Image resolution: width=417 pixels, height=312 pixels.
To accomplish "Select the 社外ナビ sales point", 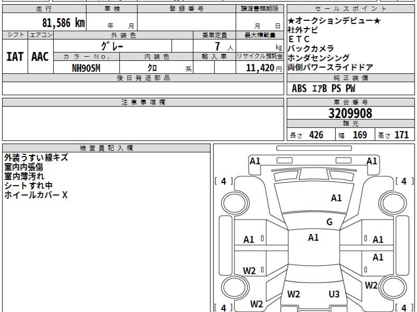I will (x=302, y=30).
